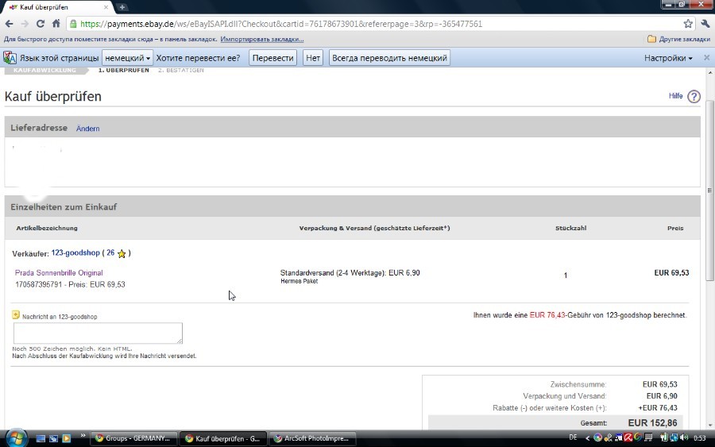Open the Другие закладки bookmarks folder
Screen dimensions: 715x447
(x=678, y=39)
